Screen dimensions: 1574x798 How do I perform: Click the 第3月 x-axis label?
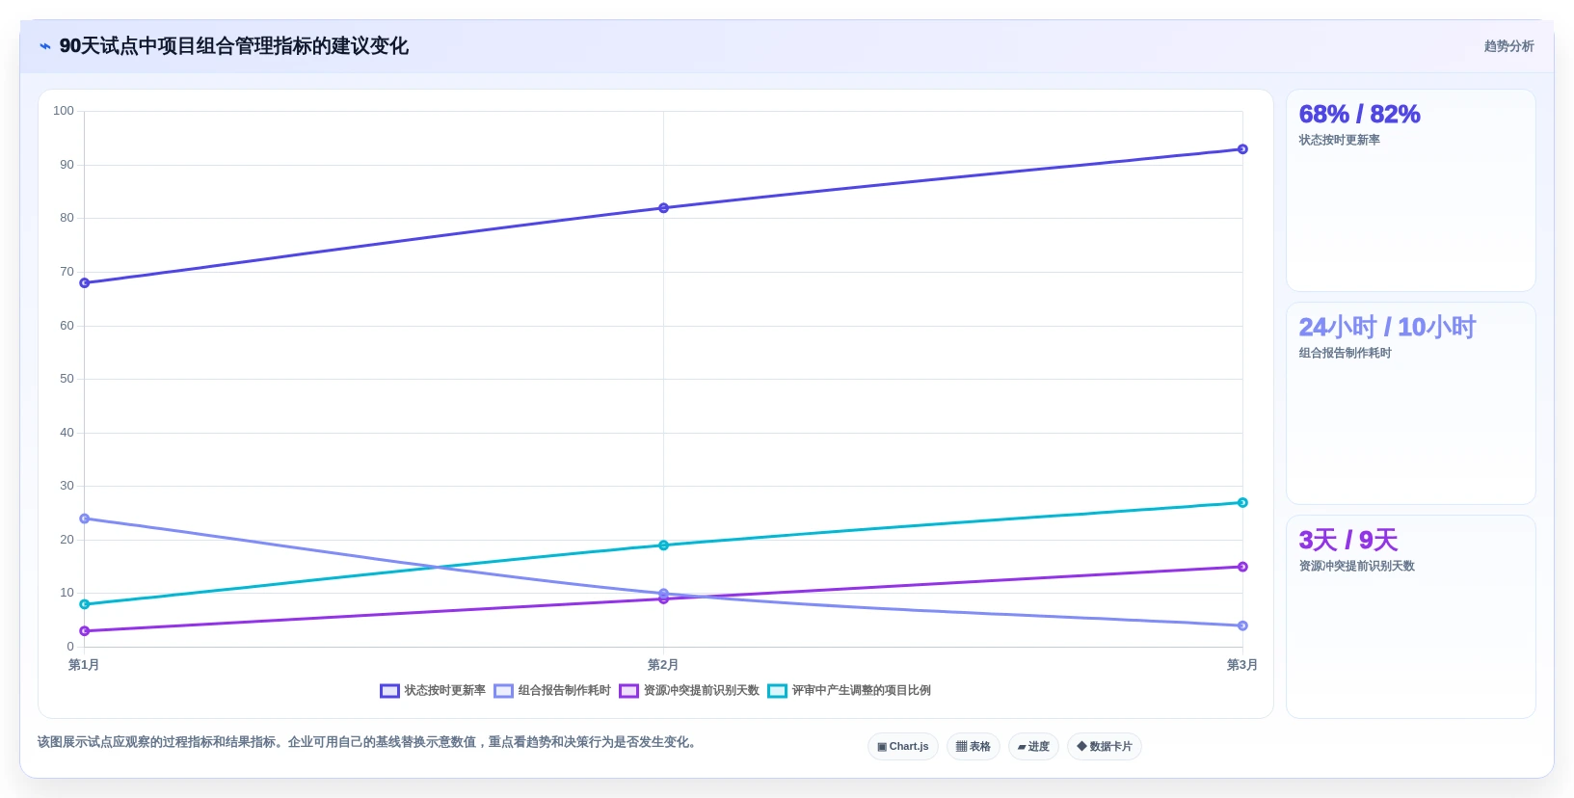(1241, 665)
